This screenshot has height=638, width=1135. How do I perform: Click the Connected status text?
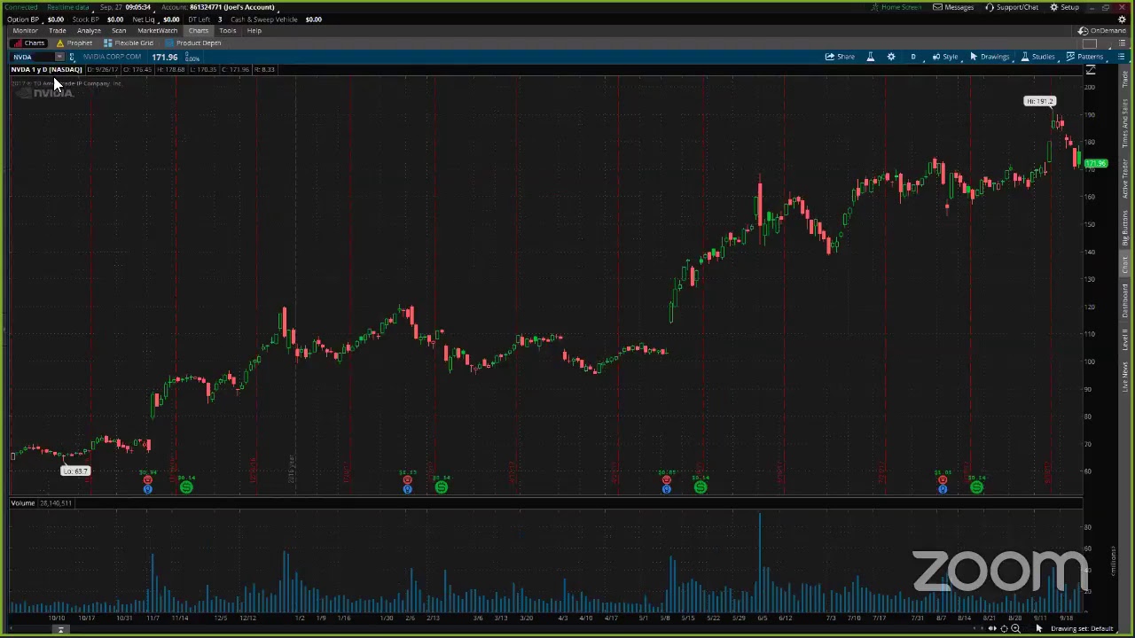point(21,7)
